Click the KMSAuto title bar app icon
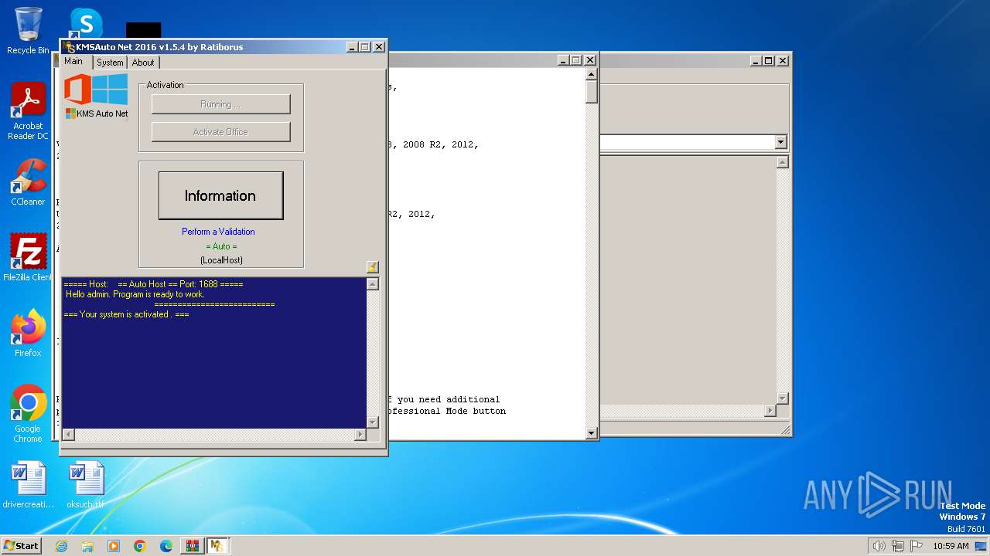This screenshot has width=990, height=556. click(x=69, y=47)
